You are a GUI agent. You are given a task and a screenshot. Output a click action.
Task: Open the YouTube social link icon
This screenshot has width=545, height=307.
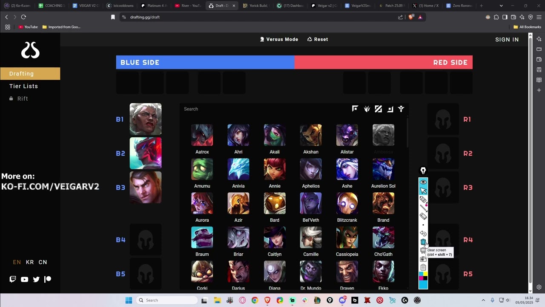[x=24, y=279]
